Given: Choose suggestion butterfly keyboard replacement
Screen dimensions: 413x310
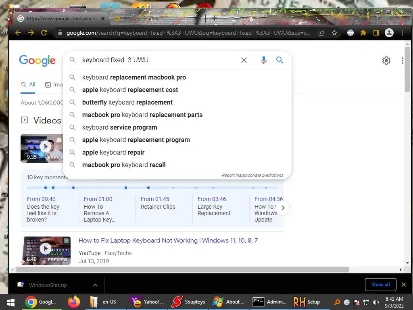Looking at the screenshot, I should click(177, 102).
